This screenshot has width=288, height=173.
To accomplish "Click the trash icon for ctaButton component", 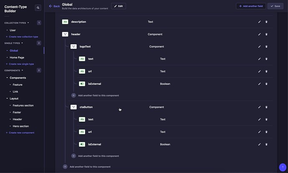I will tap(267, 107).
